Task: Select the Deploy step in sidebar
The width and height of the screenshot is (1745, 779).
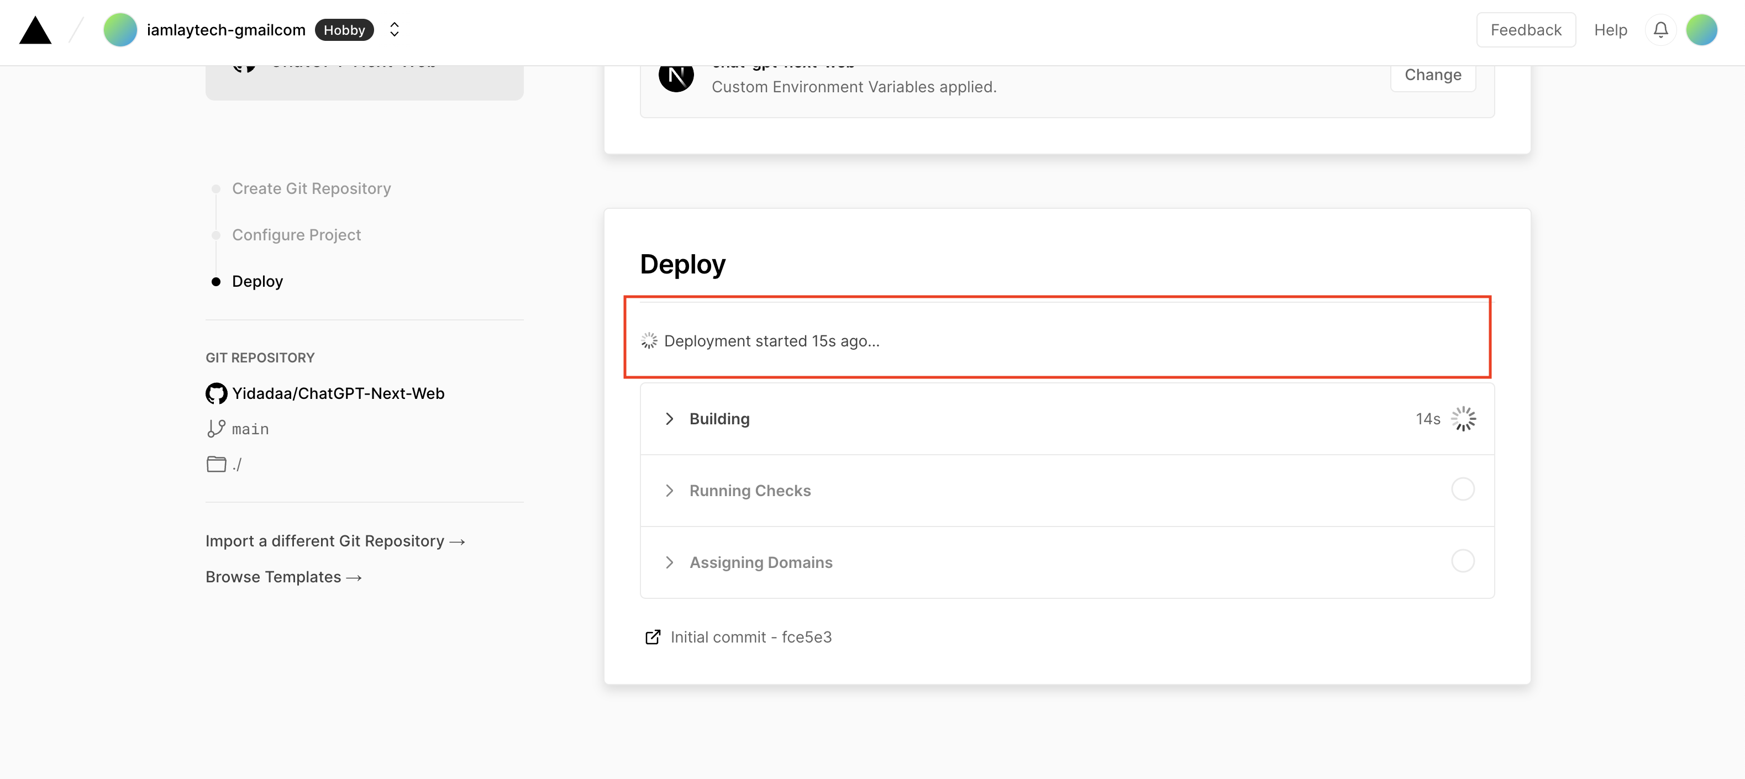Action: [x=257, y=281]
